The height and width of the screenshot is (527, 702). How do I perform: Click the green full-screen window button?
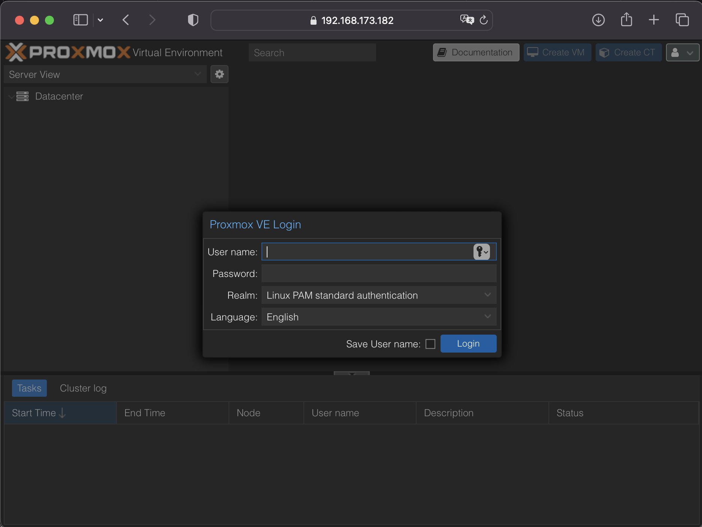[x=49, y=20]
